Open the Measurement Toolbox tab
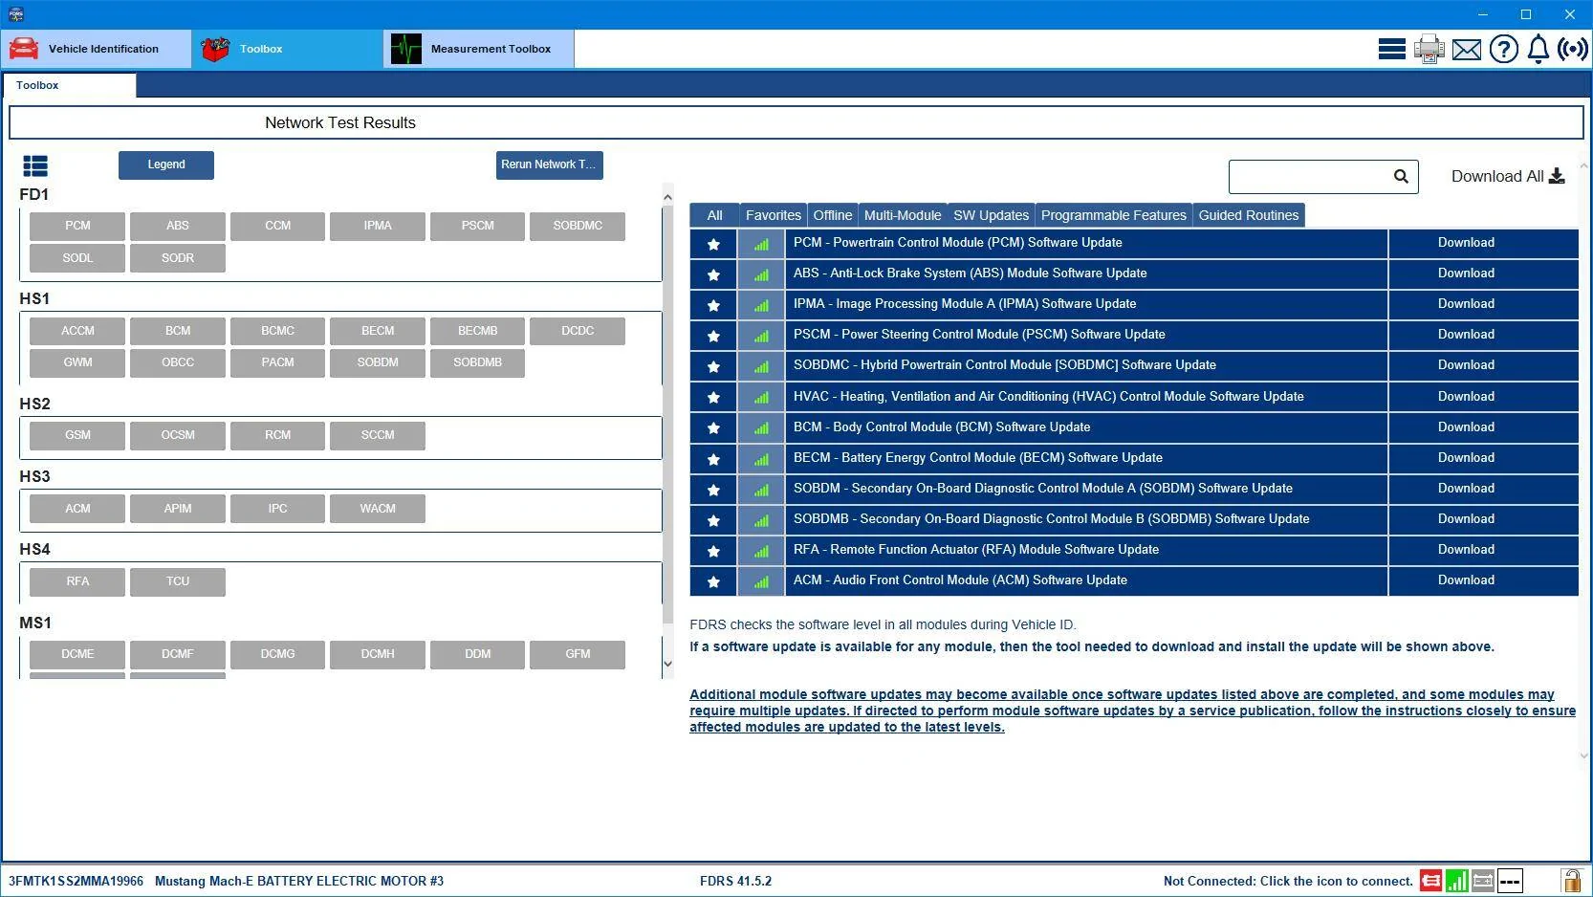 479,49
